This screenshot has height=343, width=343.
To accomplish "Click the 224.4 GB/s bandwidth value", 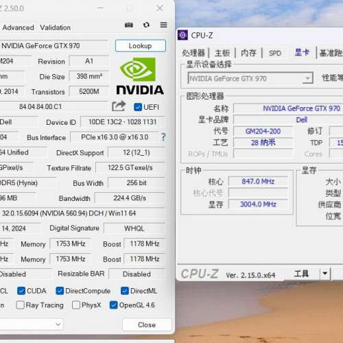I will [x=130, y=198].
